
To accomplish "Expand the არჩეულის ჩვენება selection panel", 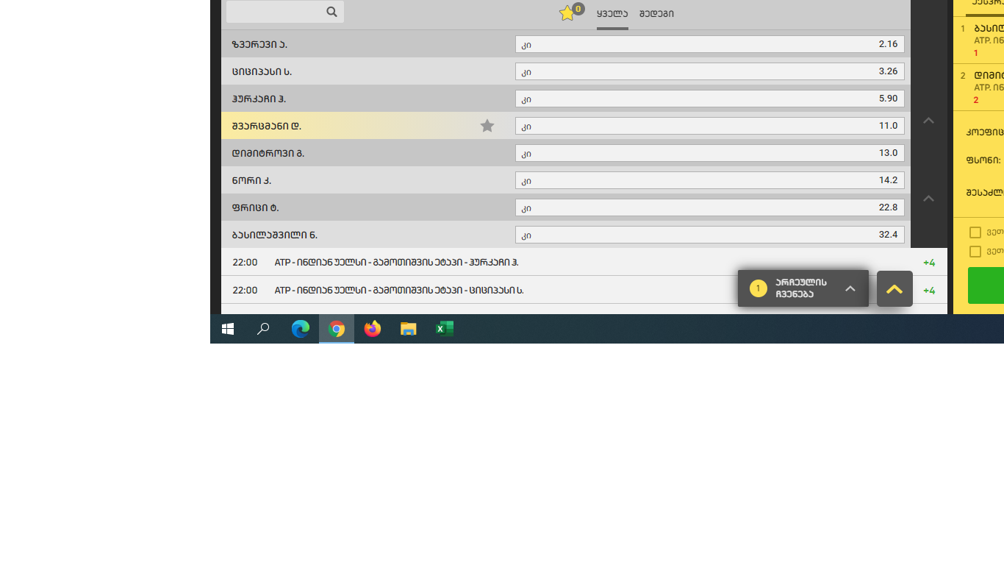I will pos(803,288).
